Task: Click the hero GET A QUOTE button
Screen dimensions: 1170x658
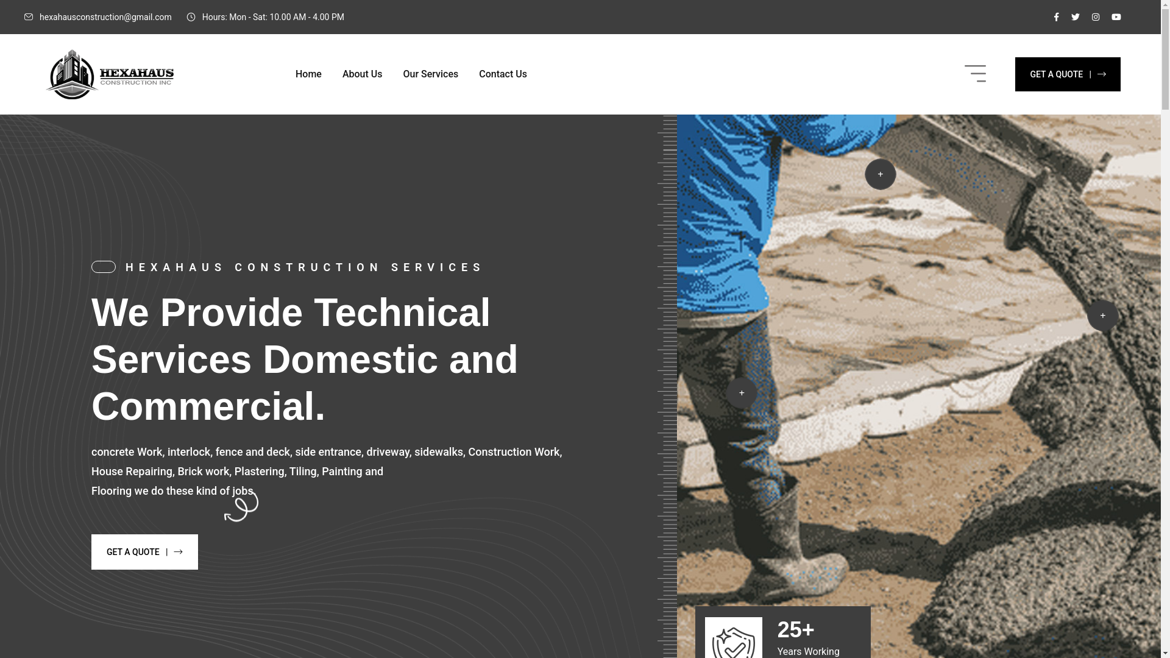Action: point(144,552)
